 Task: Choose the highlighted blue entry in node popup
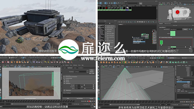point(139,42)
